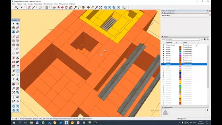Image resolution: width=222 pixels, height=125 pixels.
Task: Select the Move tool in the top toolbar
Action: pyautogui.click(x=62, y=7)
